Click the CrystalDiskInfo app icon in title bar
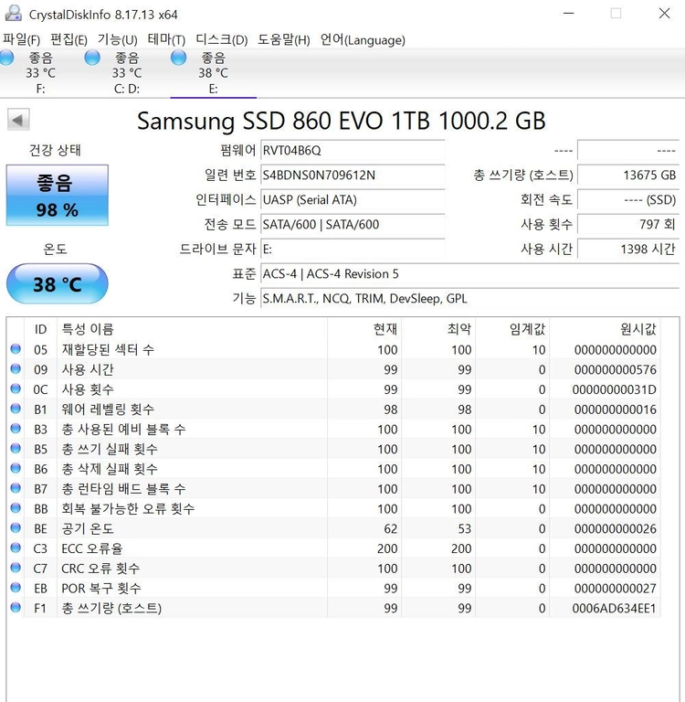Image resolution: width=685 pixels, height=702 pixels. click(x=13, y=14)
